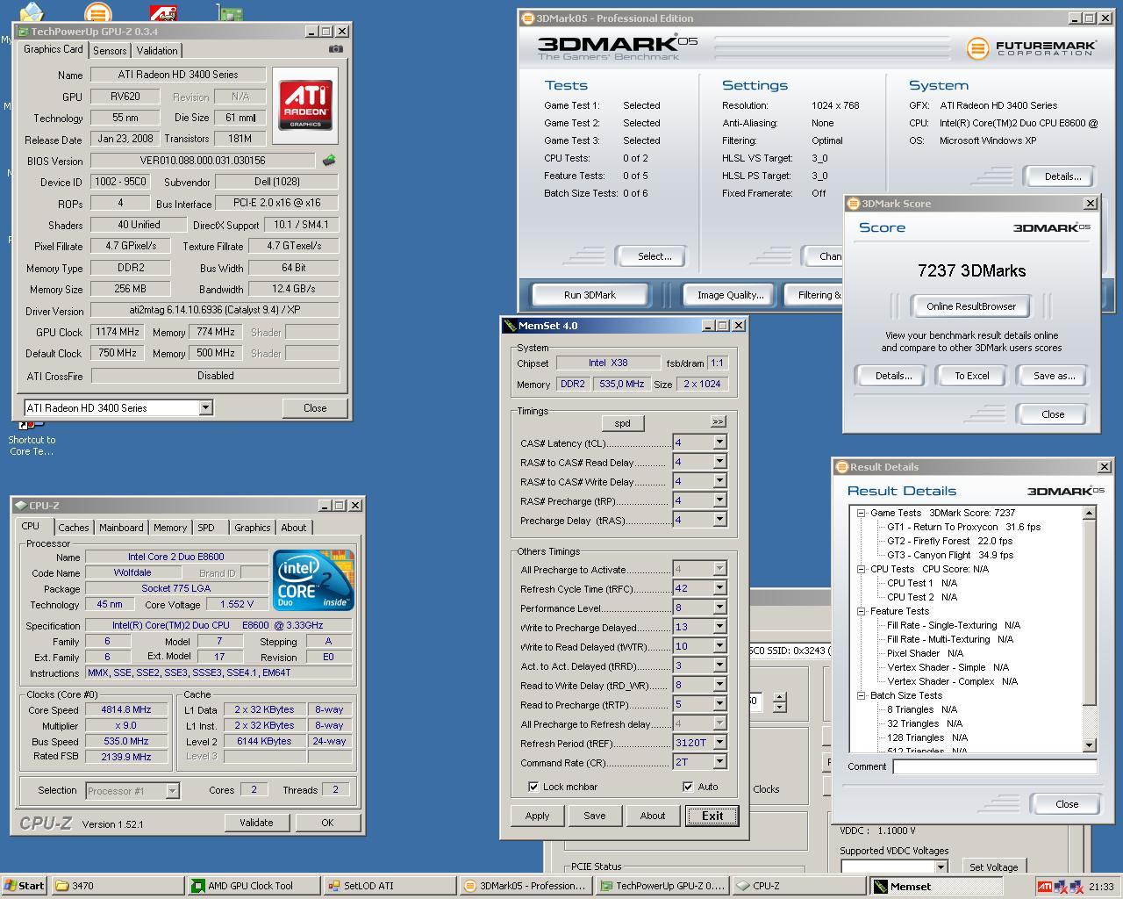The width and height of the screenshot is (1123, 899).
Task: Click the green circuit board desktop icon
Action: pos(231,13)
